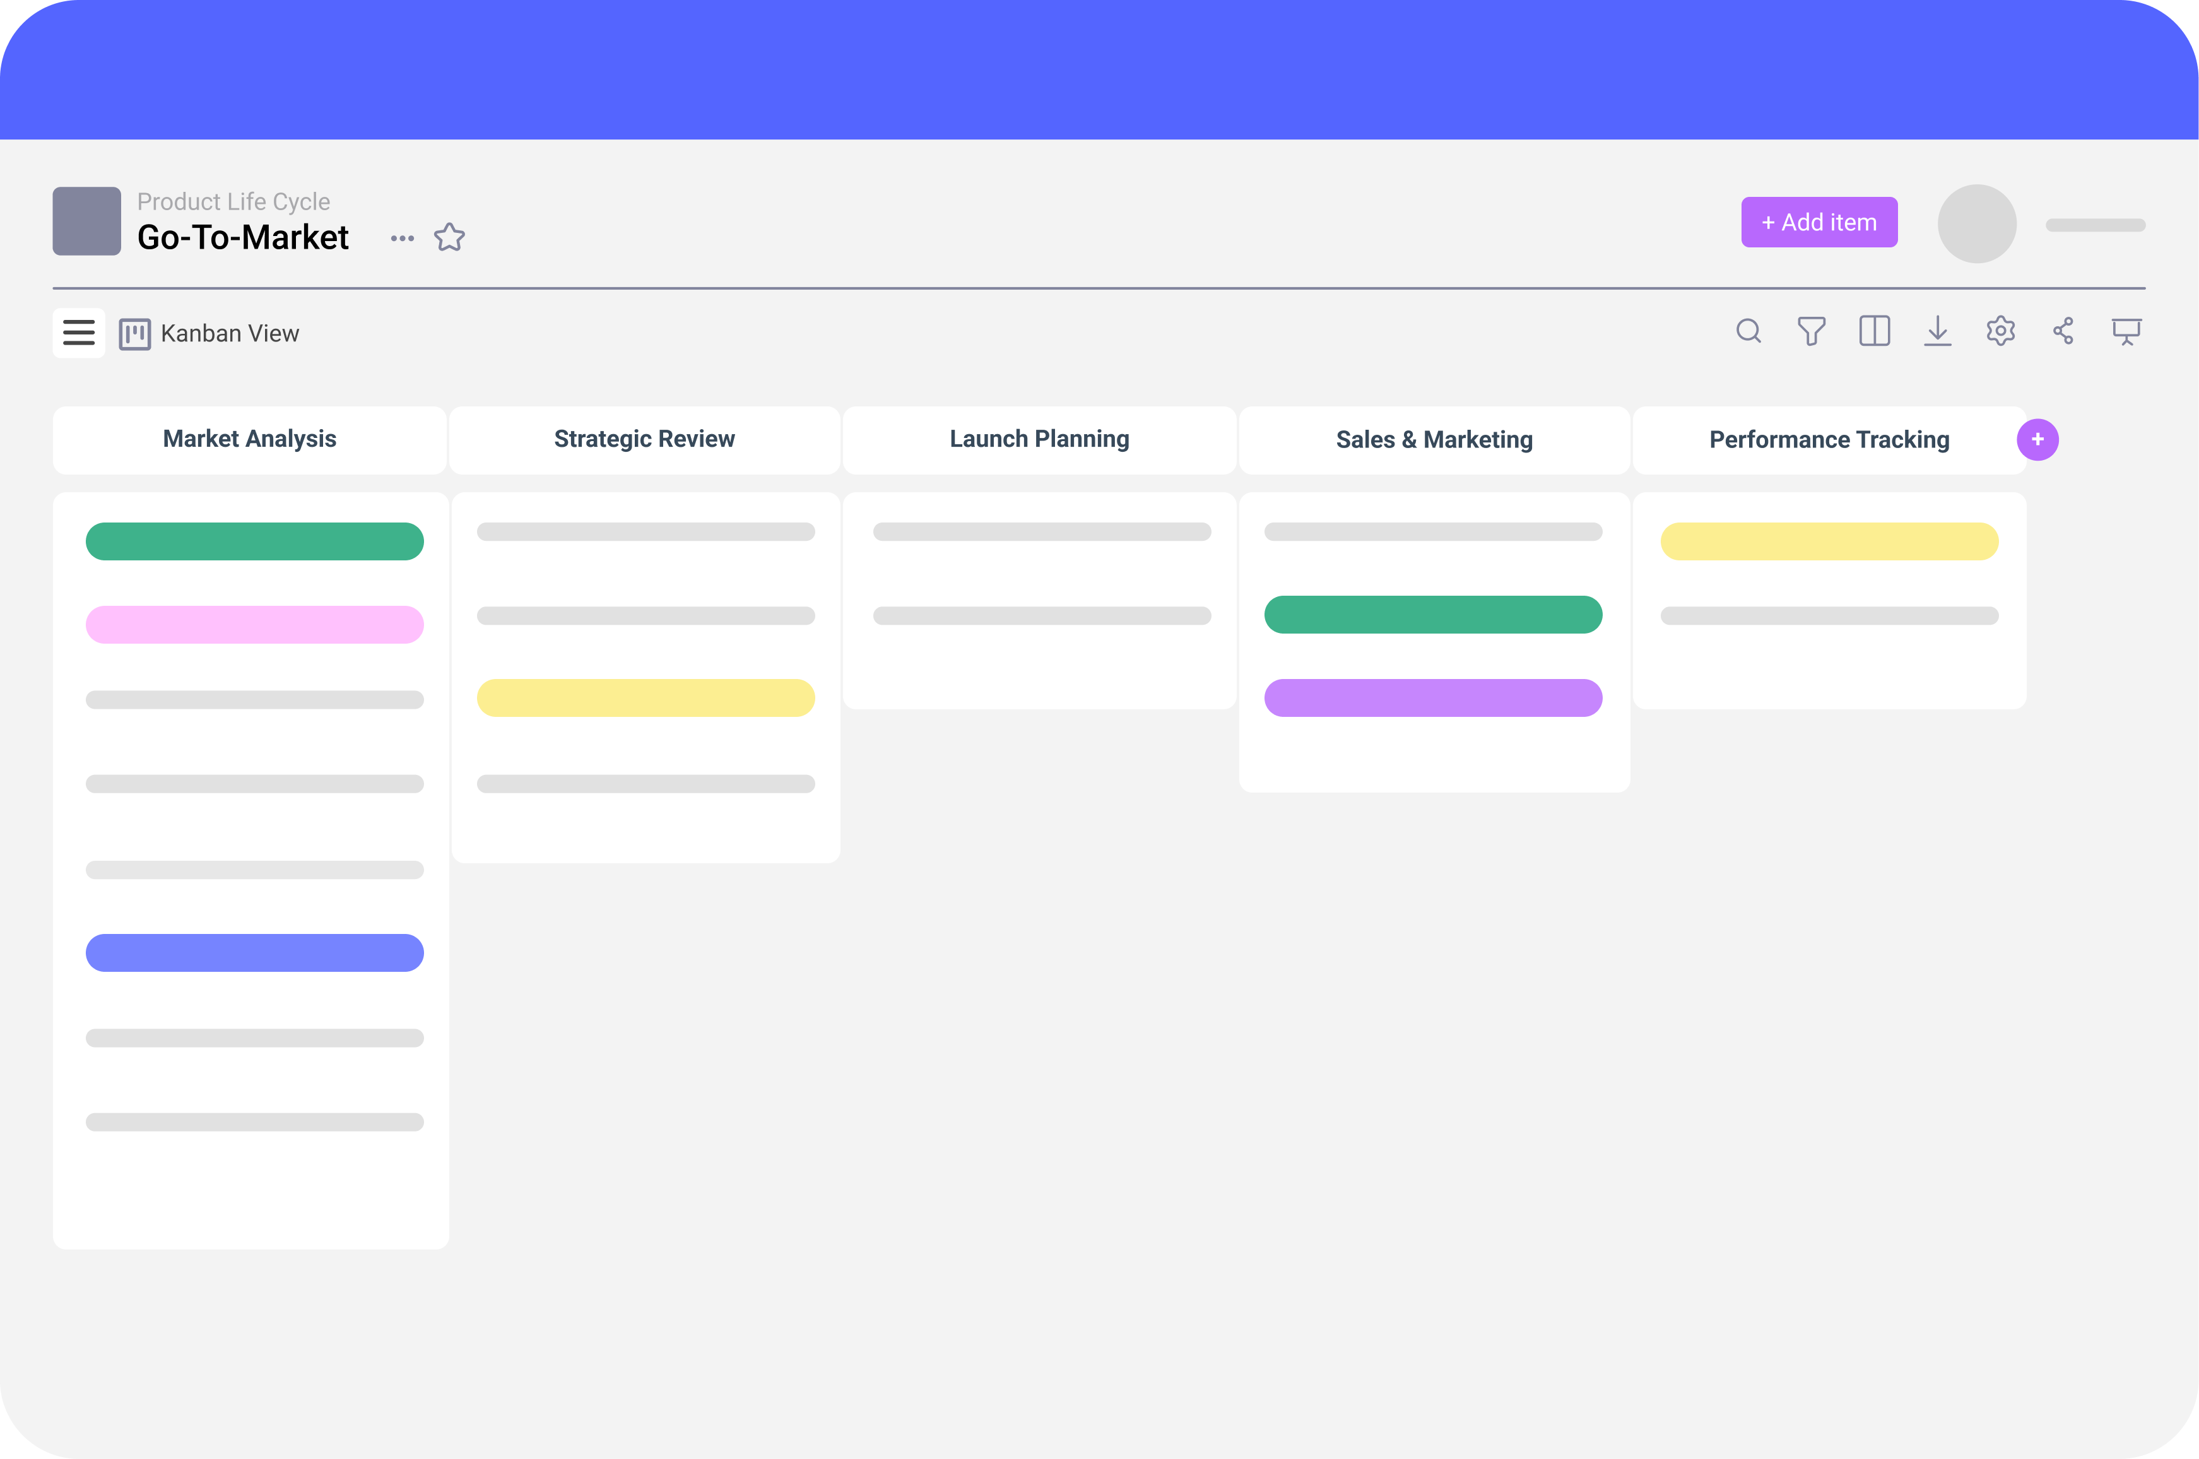Select the Market Analysis column header

point(249,439)
